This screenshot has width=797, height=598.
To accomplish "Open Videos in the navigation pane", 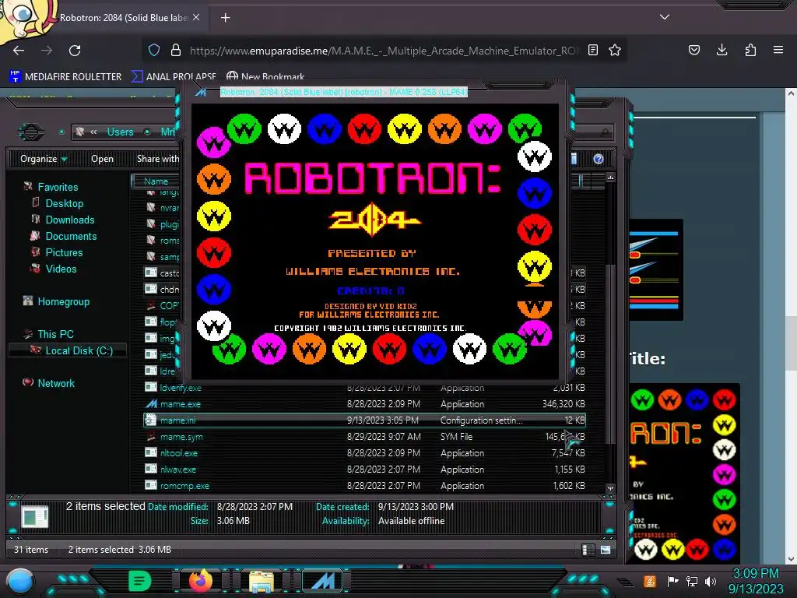I will click(x=61, y=269).
